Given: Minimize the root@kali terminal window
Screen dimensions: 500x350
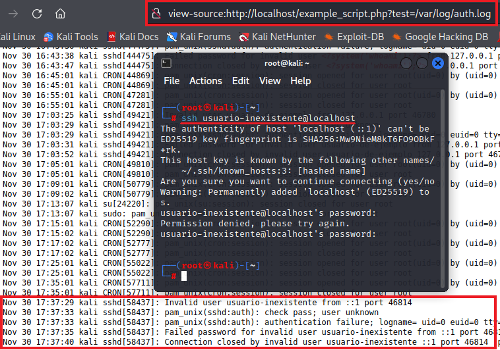Looking at the screenshot, I should click(x=406, y=63).
